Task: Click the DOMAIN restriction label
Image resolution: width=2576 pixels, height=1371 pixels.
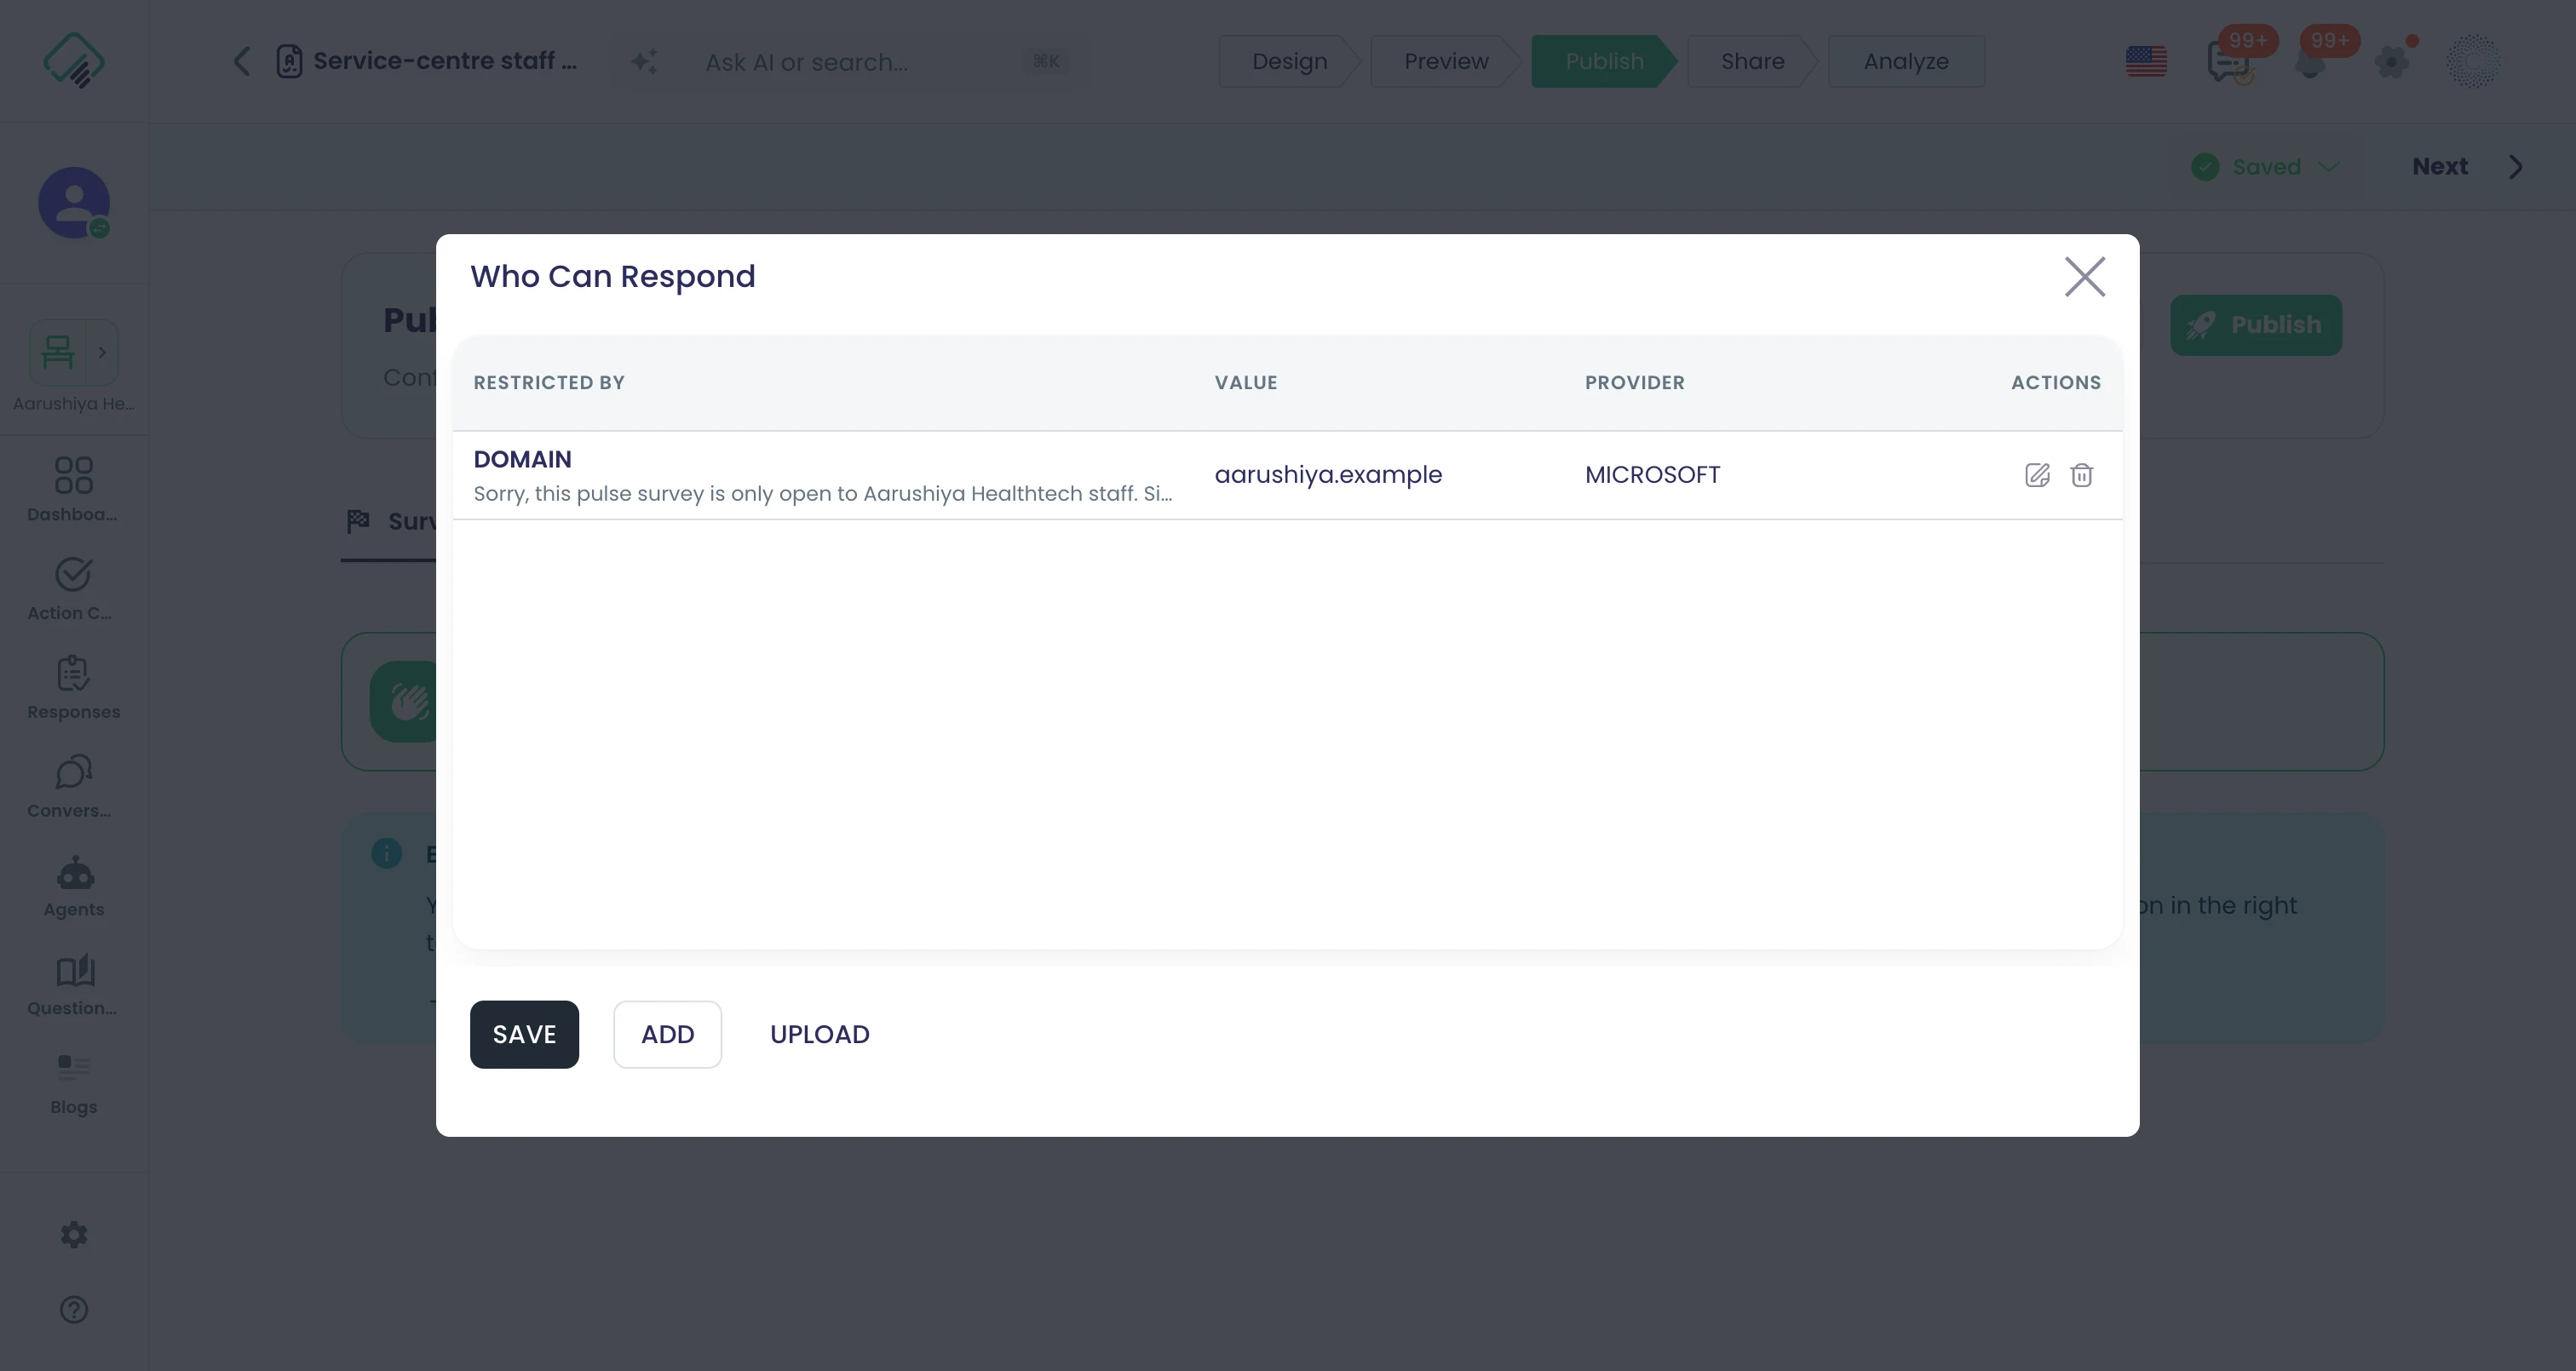Action: click(x=522, y=459)
